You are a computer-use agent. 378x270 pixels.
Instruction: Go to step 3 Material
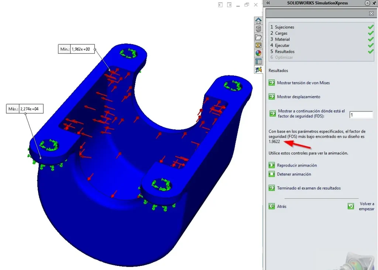(x=280, y=39)
